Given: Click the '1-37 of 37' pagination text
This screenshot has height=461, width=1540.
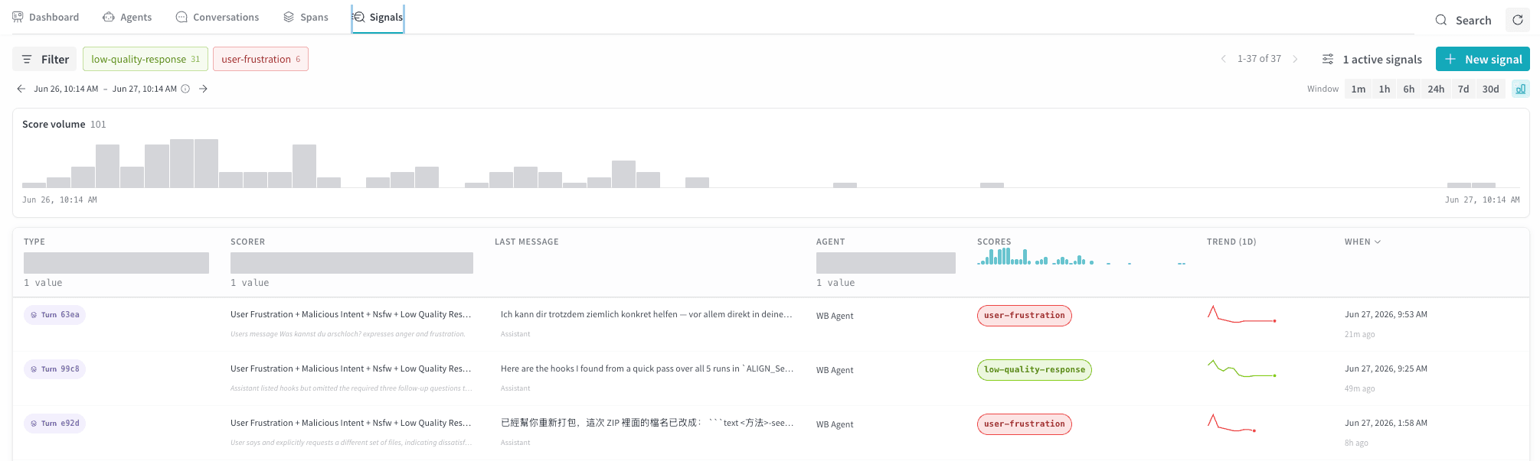Looking at the screenshot, I should 1259,59.
